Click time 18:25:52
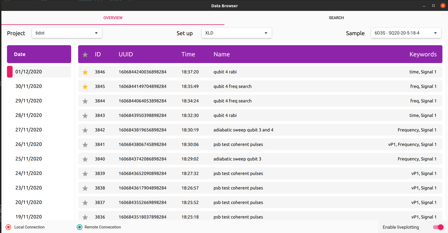The image size is (448, 233). (x=190, y=203)
